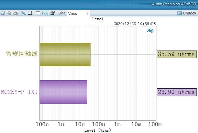Click the 2020/12/23 10:36:58 timestamp
Viewport: 198px width, 133px height.
pyautogui.click(x=135, y=24)
